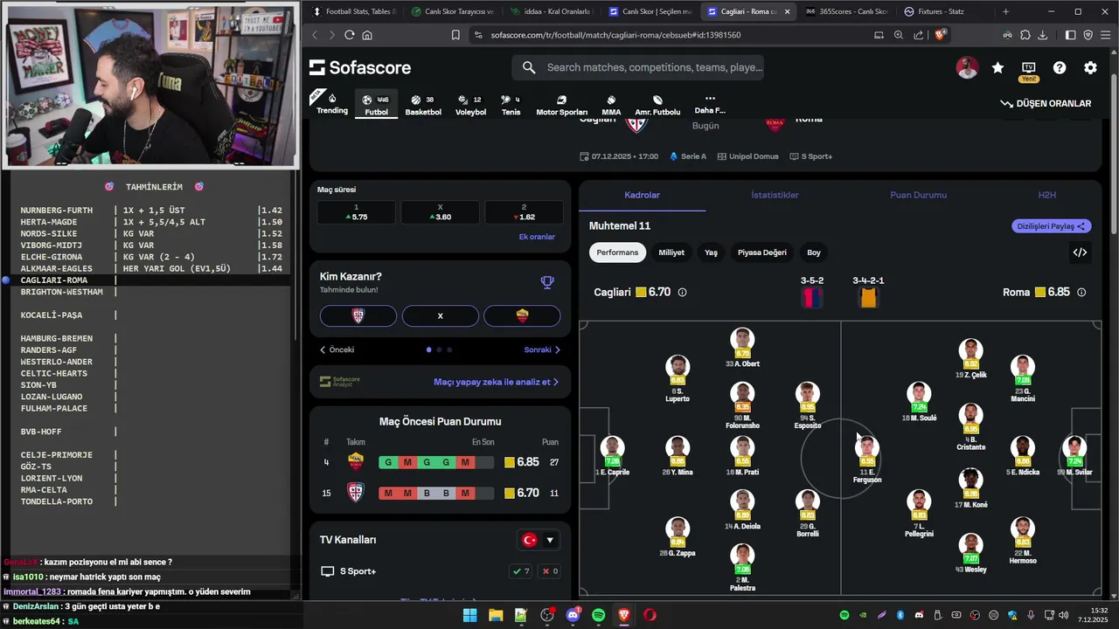Open Discord from the taskbar

point(573,615)
